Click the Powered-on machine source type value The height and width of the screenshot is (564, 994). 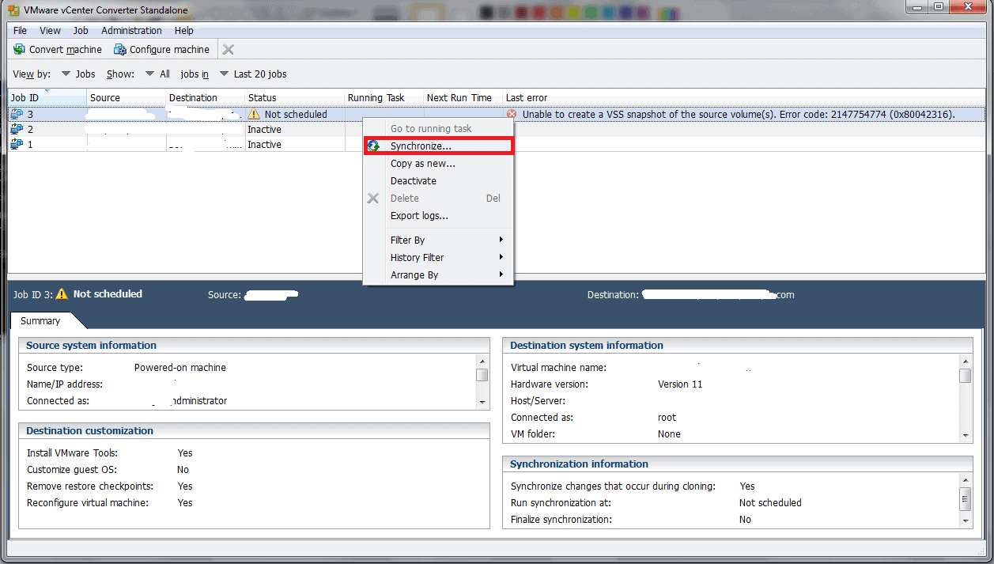[x=180, y=367]
